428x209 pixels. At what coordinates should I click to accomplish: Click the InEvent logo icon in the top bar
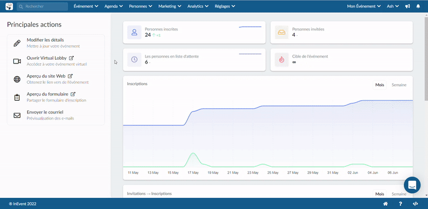(9, 6)
